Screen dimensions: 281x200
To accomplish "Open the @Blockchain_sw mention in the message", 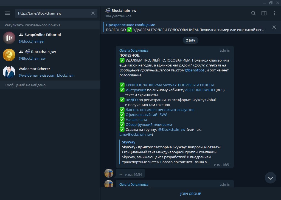I will (x=172, y=129).
